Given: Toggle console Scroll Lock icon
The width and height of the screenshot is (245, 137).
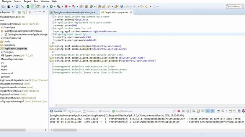Looking at the screenshot, I should point(198,111).
